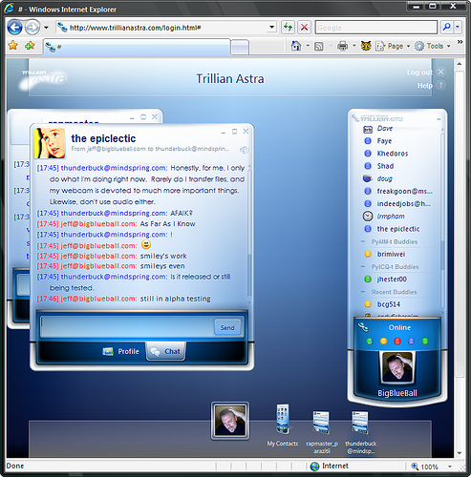The width and height of the screenshot is (471, 477).
Task: Select contact Dave in list
Action: (385, 129)
